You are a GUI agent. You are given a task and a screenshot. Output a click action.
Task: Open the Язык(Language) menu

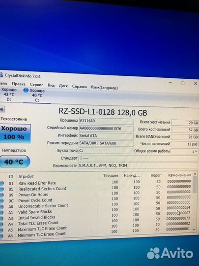(104, 88)
